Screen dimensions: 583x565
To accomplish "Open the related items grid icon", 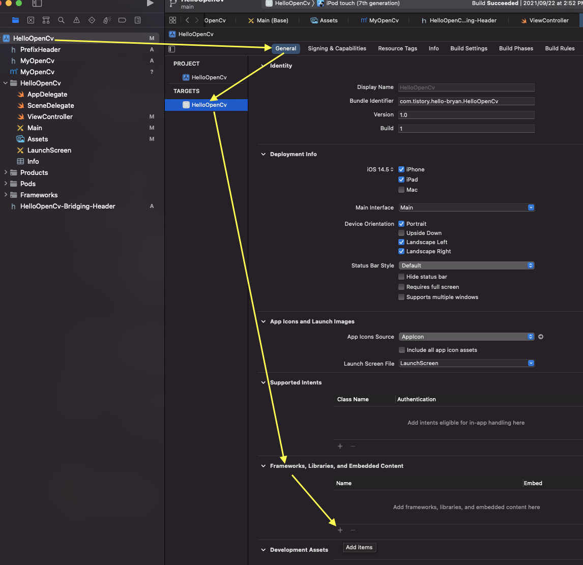I will [172, 20].
